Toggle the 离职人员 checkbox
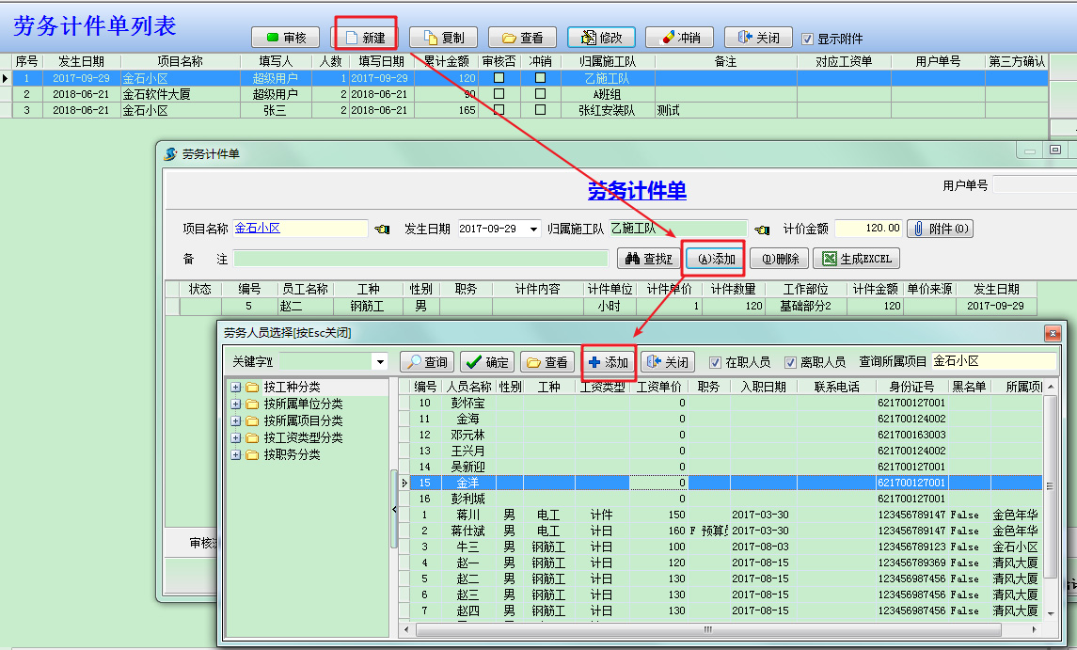Screen dimensions: 1077x650 point(790,362)
